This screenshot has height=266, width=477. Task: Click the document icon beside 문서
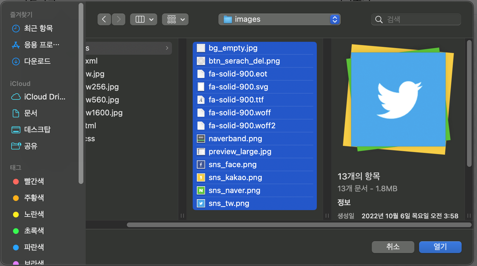coord(16,113)
